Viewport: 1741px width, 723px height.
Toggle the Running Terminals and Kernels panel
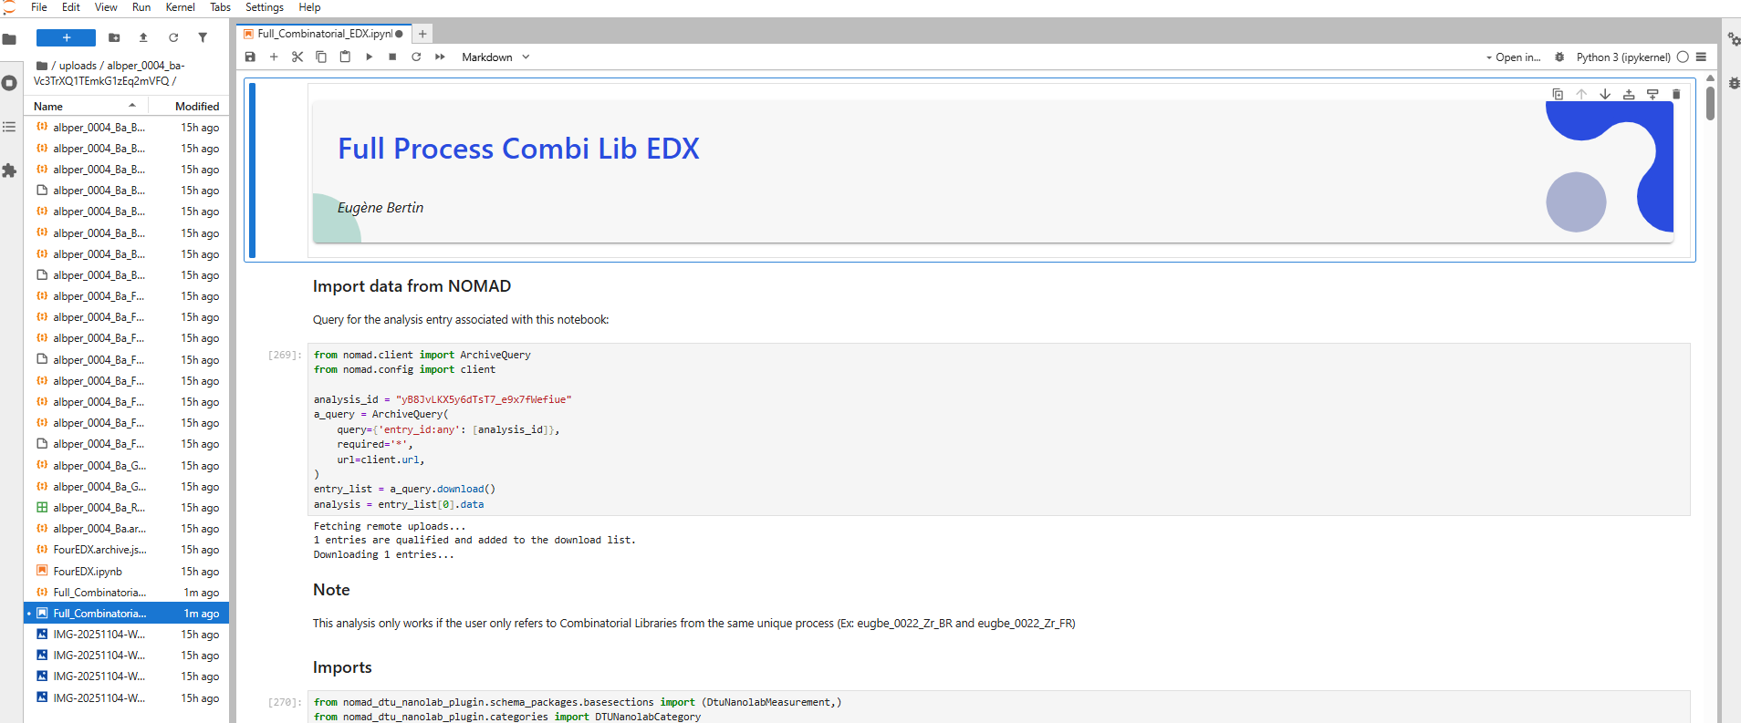tap(10, 83)
